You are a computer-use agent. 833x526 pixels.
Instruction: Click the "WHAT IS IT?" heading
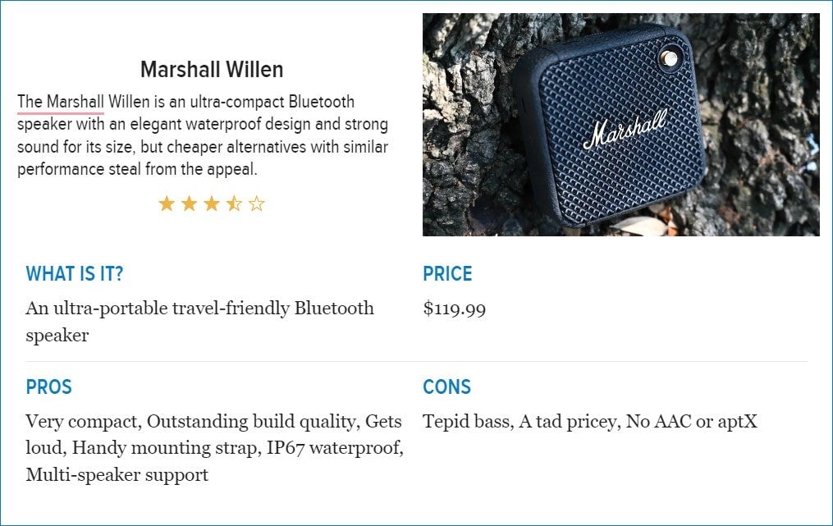[x=75, y=274]
